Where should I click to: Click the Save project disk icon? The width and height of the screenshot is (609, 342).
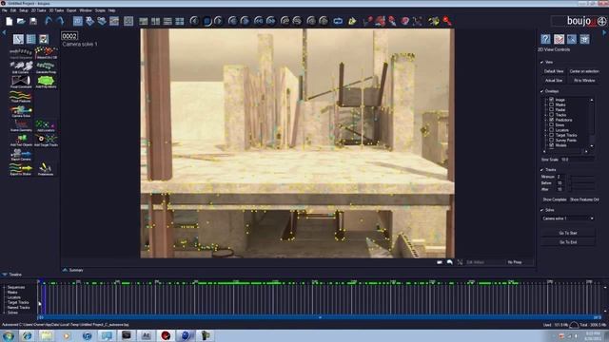point(33,21)
